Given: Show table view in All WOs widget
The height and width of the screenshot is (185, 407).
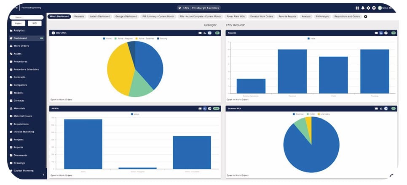Looking at the screenshot, I should 200,108.
